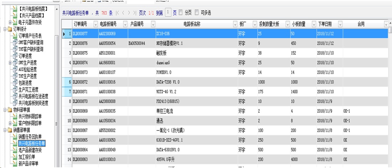Select 新产品评审单 in the sidebar
Screen dimensions: 392x168
click(28, 164)
